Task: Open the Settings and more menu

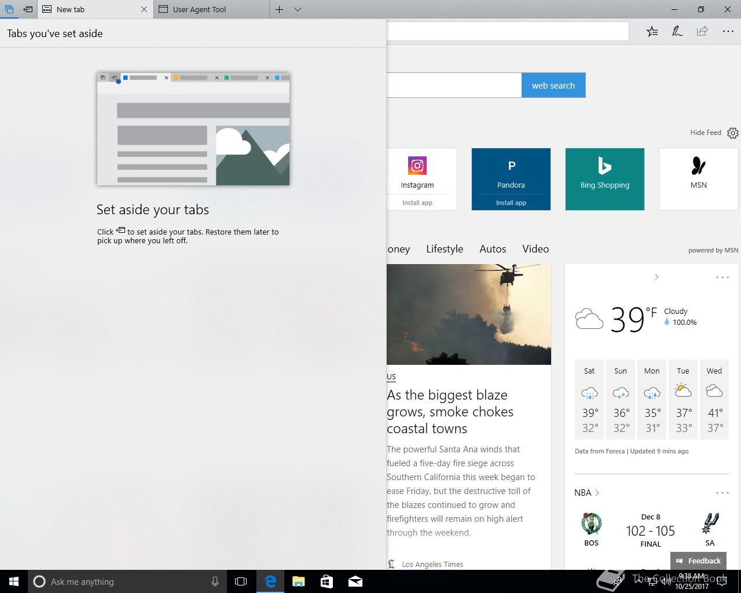Action: click(x=728, y=31)
